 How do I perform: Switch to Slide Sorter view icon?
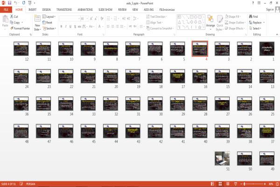[x=220, y=184]
